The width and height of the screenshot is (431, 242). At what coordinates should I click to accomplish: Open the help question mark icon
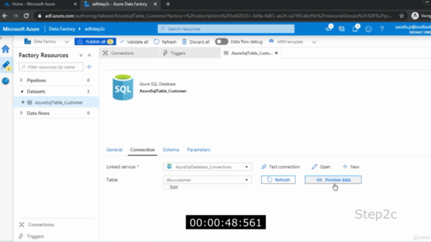[382, 29]
